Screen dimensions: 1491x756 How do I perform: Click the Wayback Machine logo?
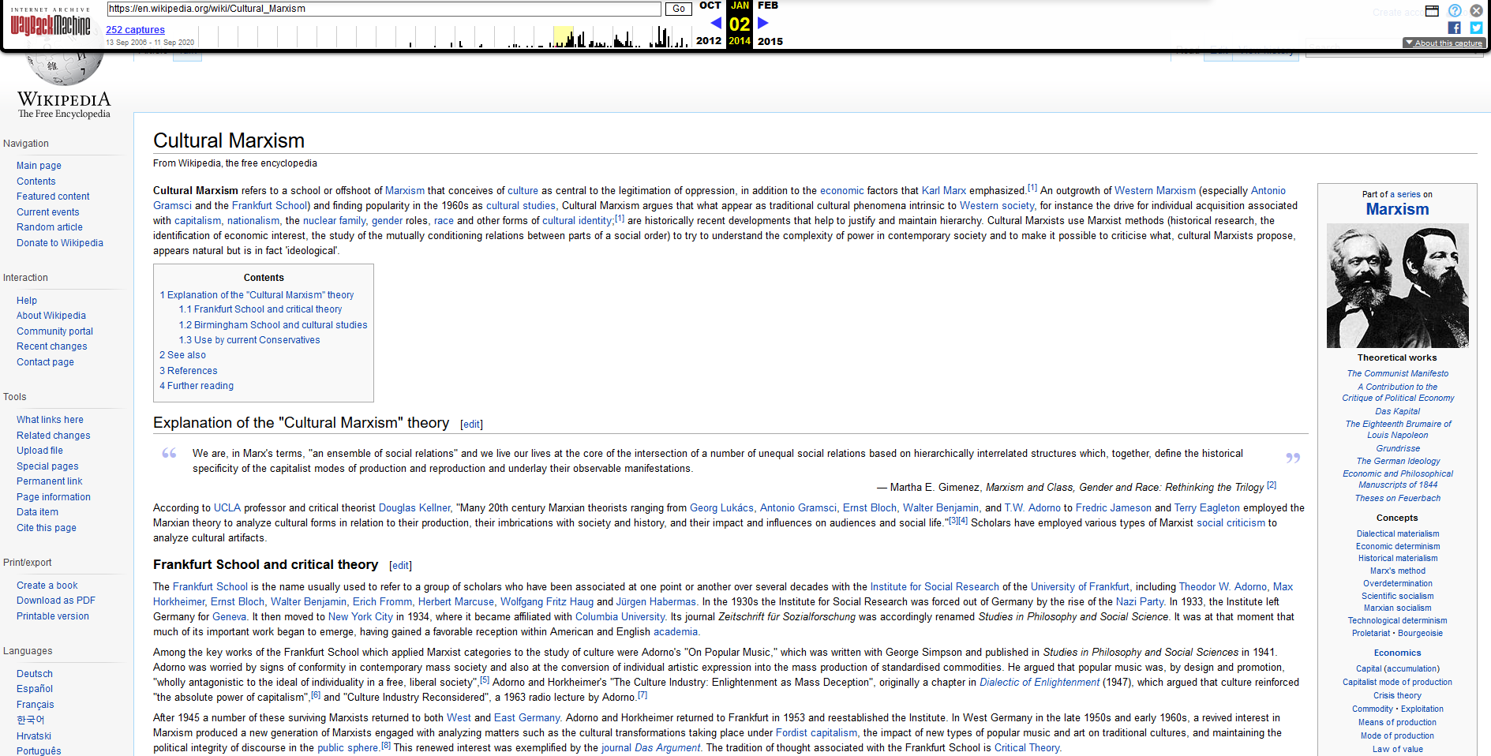pyautogui.click(x=51, y=22)
